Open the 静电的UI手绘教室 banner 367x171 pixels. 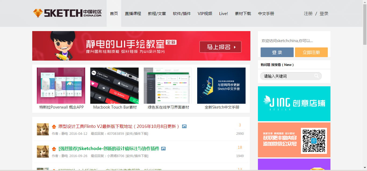point(141,46)
